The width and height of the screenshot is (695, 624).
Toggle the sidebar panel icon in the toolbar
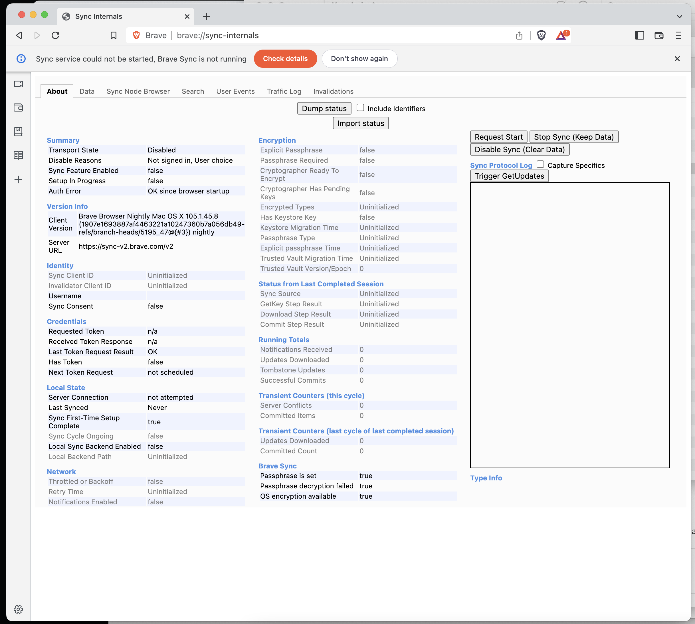tap(640, 35)
